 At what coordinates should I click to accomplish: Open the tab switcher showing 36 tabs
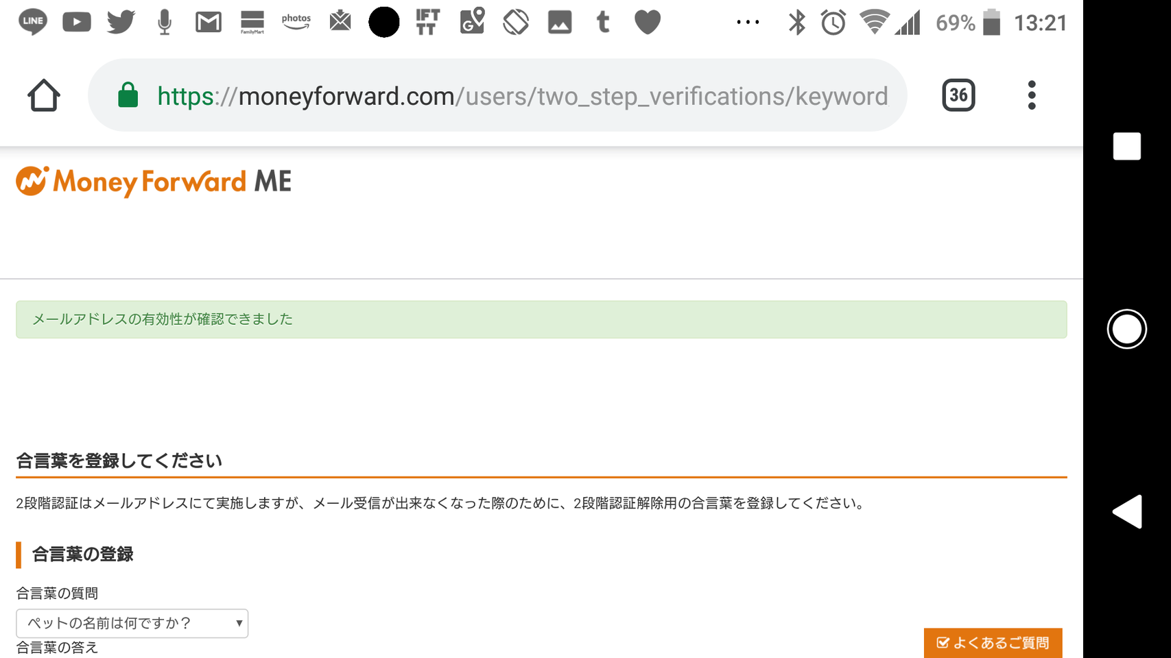[x=958, y=95]
